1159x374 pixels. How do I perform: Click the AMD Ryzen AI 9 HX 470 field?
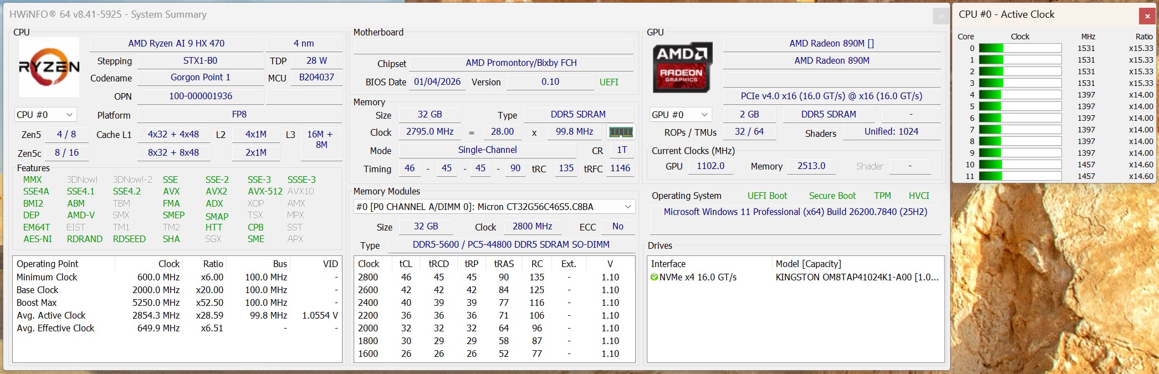coord(176,43)
